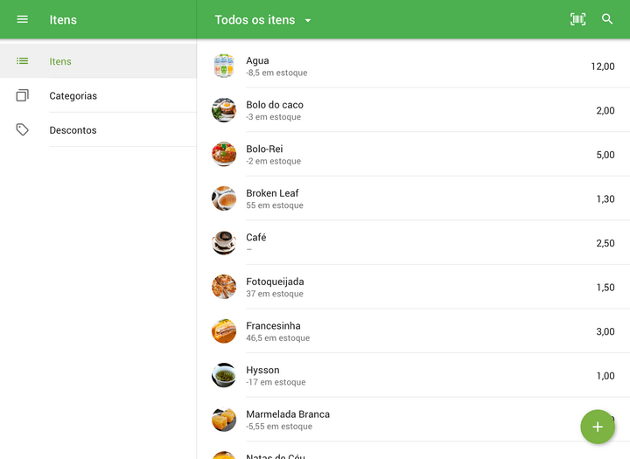Open the Agua item thumbnail
Viewport: 630px width, 459px height.
pyautogui.click(x=224, y=66)
